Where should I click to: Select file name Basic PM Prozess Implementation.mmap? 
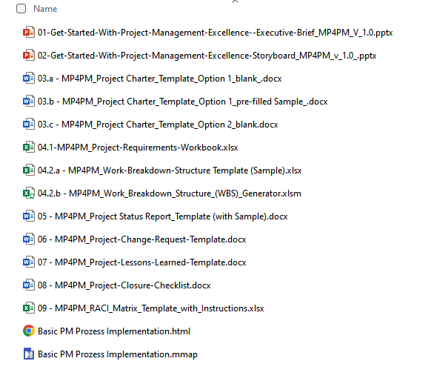coord(118,354)
